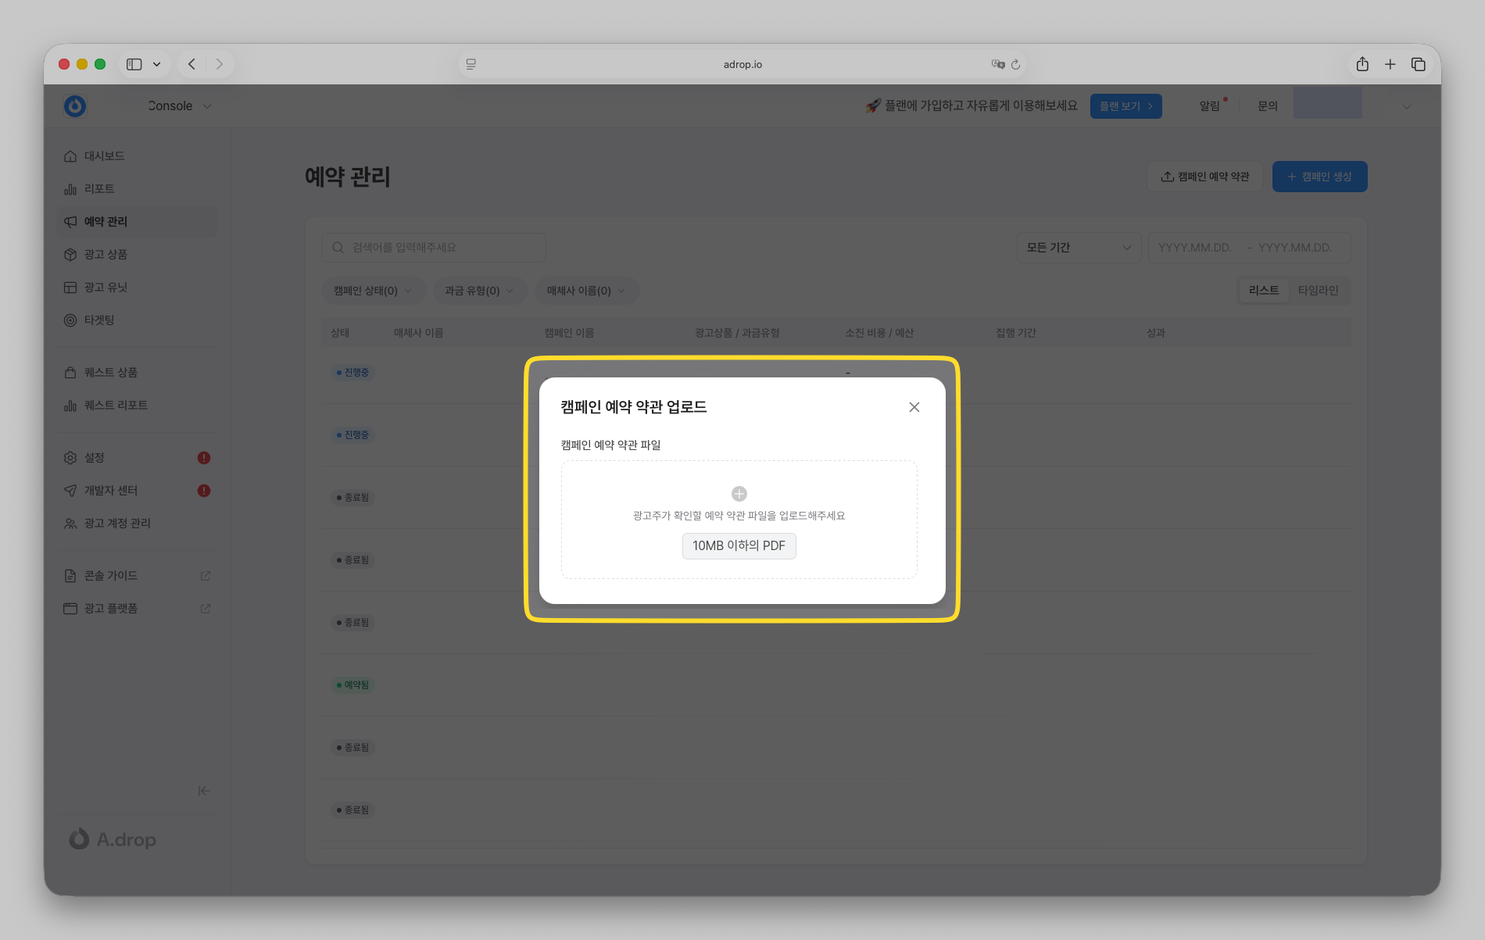Select 광고 상품 sidebar item
The image size is (1485, 940).
pyautogui.click(x=106, y=255)
